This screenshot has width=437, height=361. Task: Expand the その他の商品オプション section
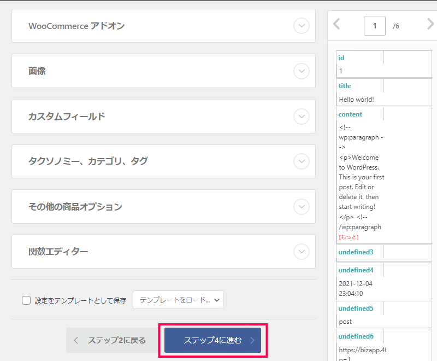tap(302, 206)
